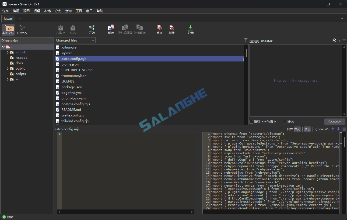Tick the 推送 checkbox beside Commit

[x=285, y=122]
